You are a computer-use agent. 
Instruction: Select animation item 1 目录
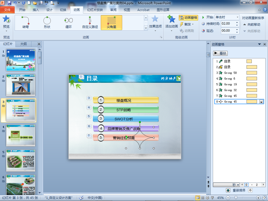pos(239,61)
